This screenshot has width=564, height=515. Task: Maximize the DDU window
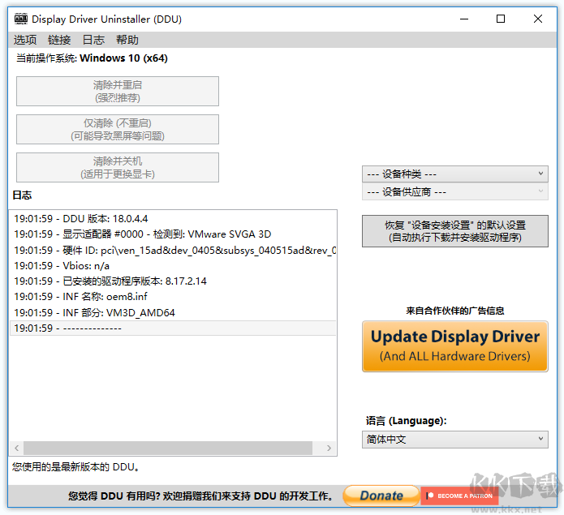point(501,19)
